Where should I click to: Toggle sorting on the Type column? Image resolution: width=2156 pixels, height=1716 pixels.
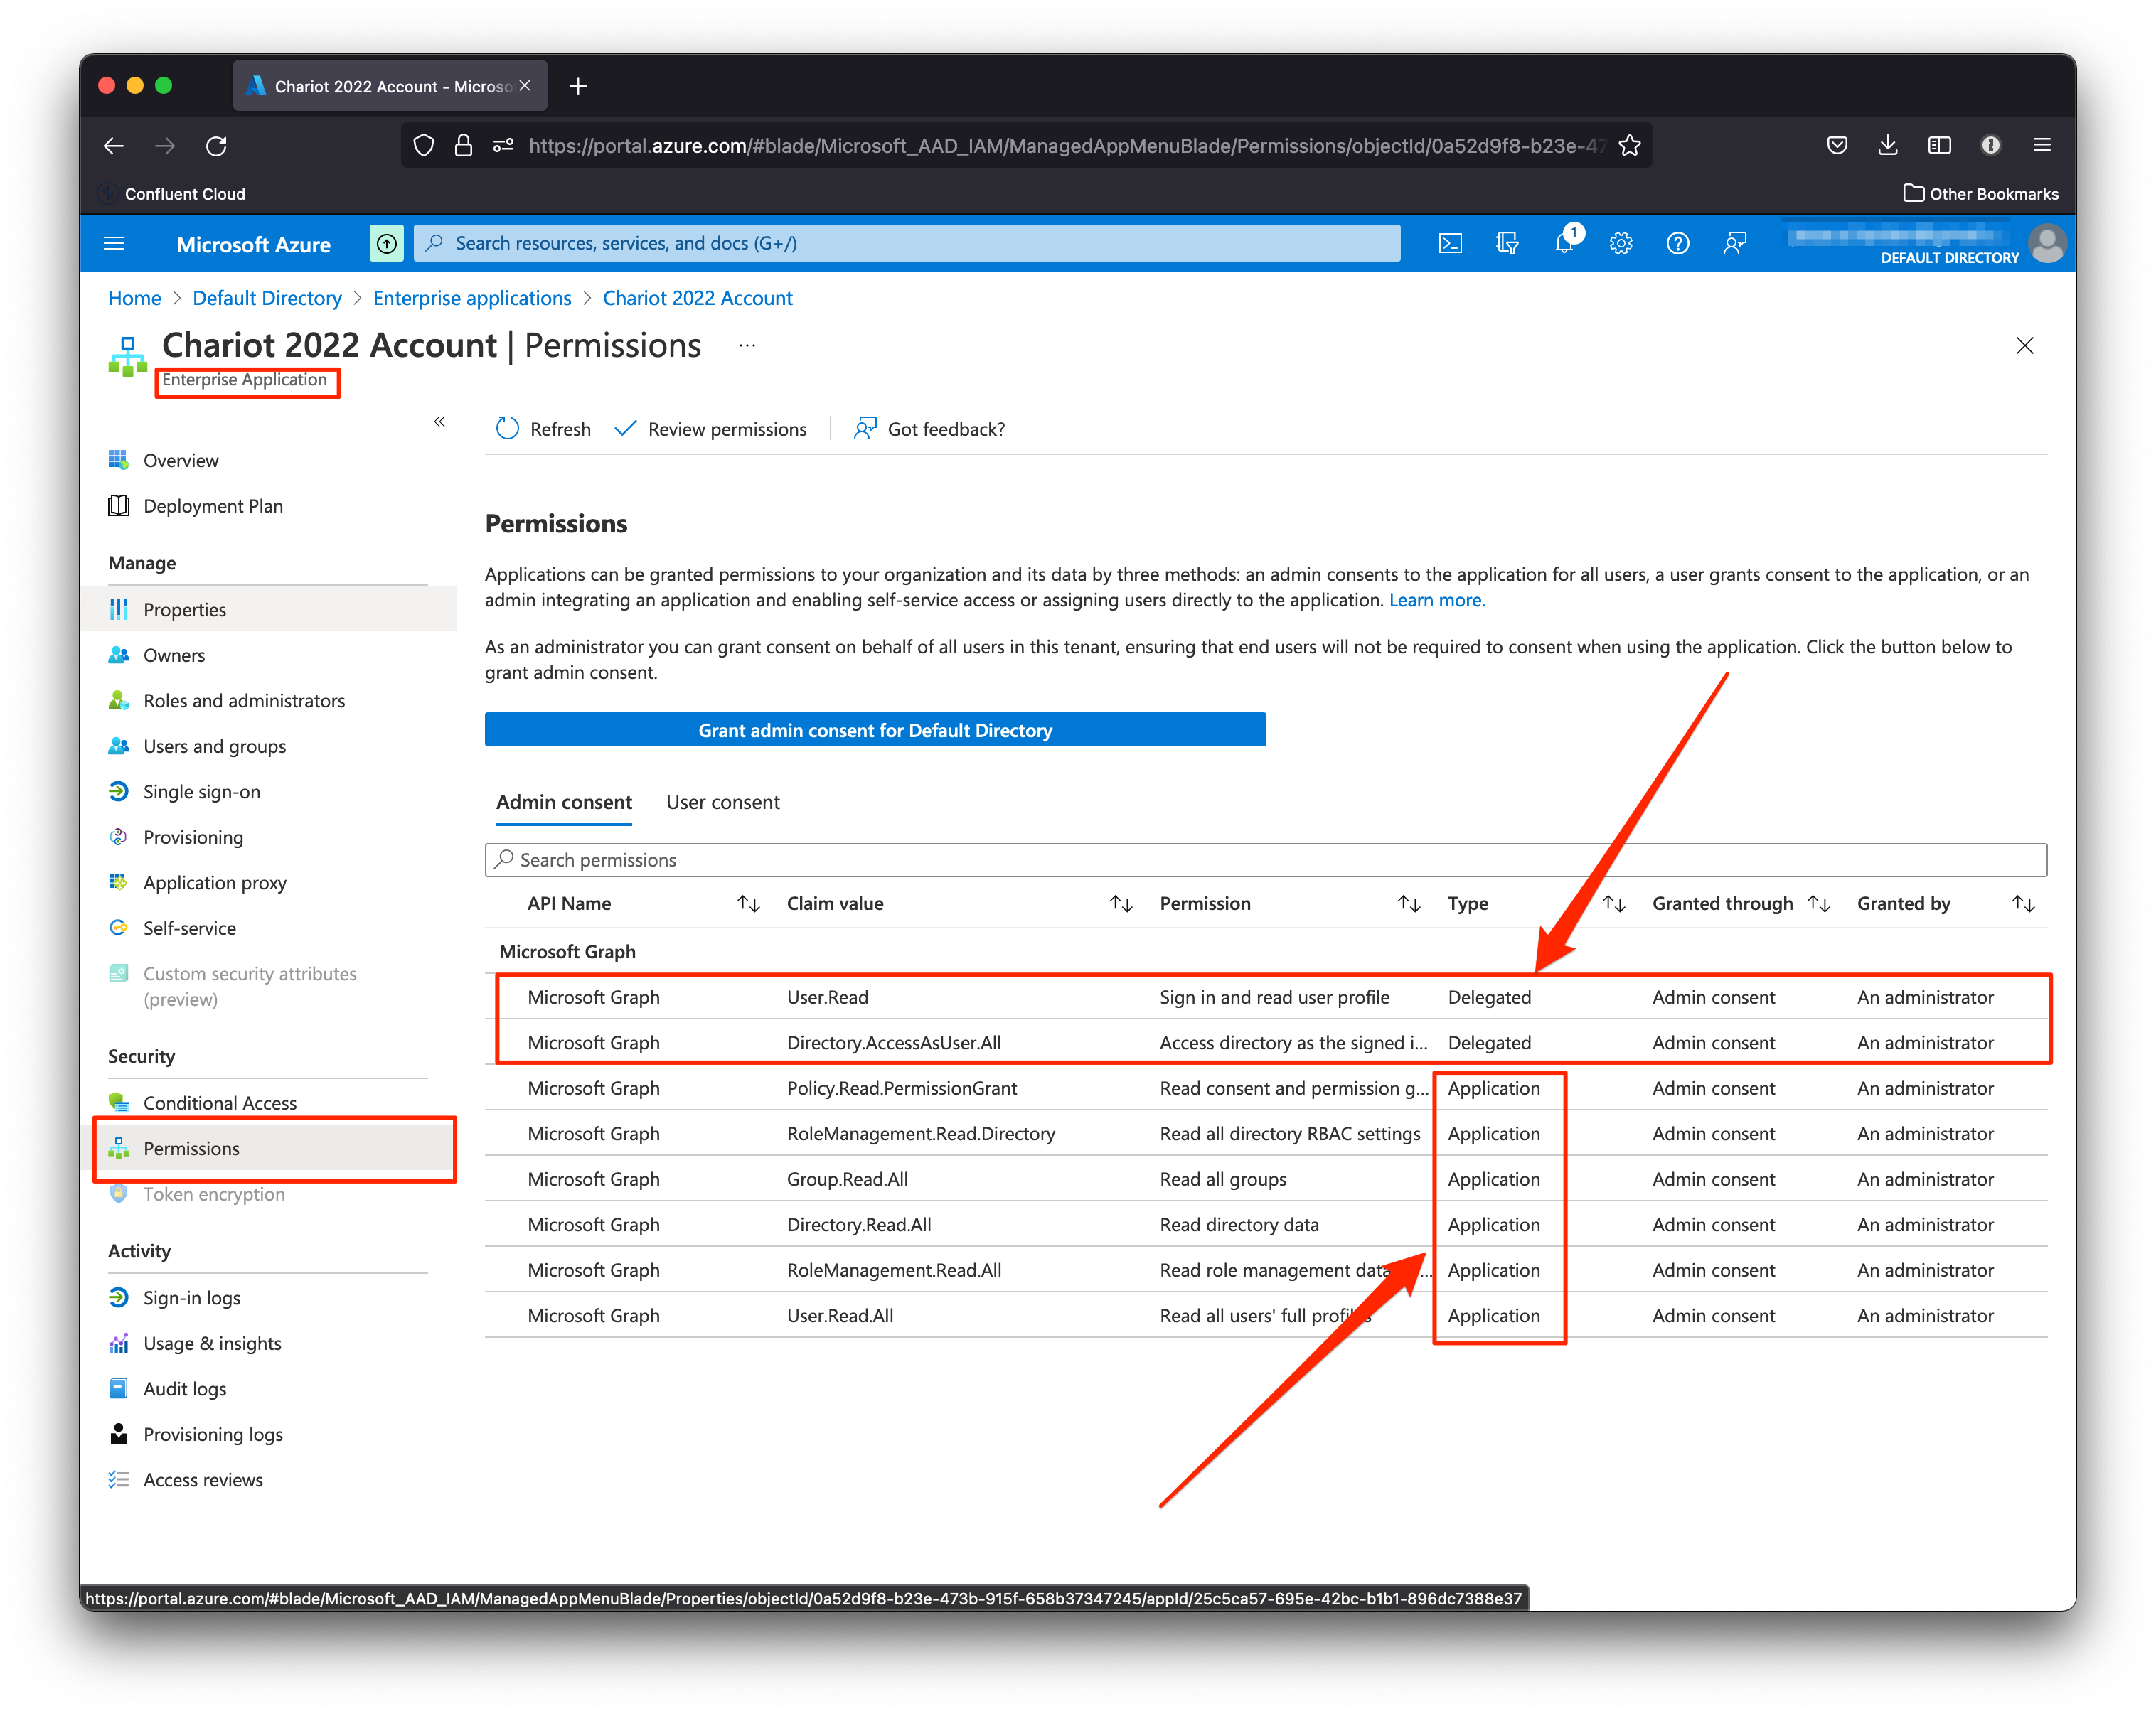click(x=1614, y=903)
